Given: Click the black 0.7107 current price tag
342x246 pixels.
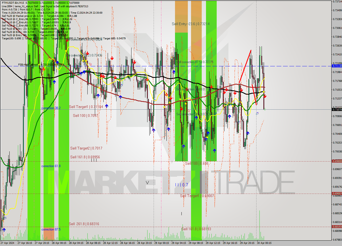Looking at the screenshot, I should tap(336, 109).
